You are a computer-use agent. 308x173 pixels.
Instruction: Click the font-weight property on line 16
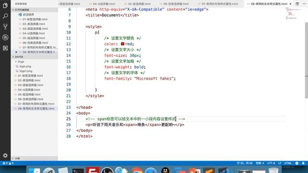pyautogui.click(x=117, y=67)
